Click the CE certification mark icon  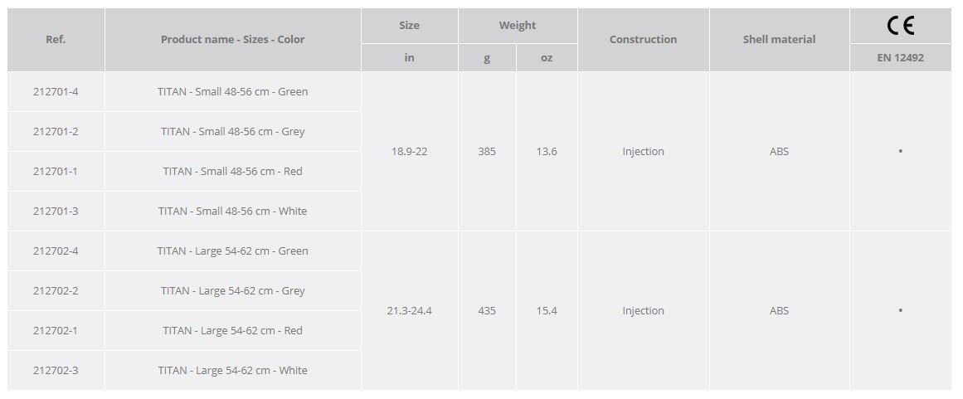pyautogui.click(x=900, y=26)
